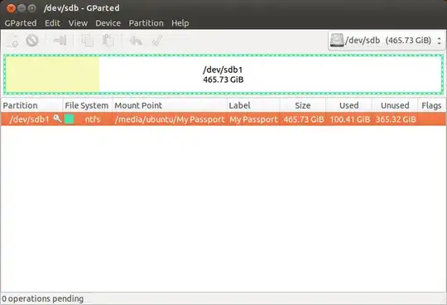Viewport: 447px width, 305px height.
Task: Click the Delete partition toolbar icon
Action: (32, 41)
